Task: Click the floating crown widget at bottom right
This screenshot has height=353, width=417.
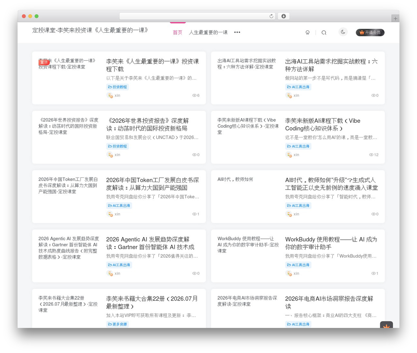Action: click(x=386, y=325)
